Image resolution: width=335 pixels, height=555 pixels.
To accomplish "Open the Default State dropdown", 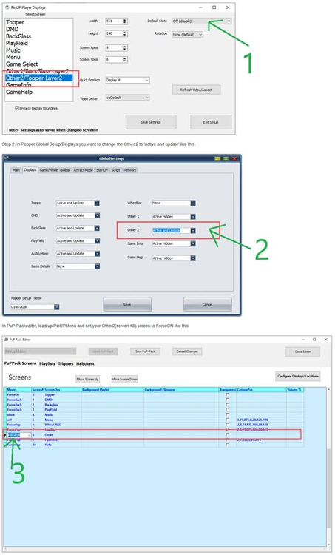I will [202, 21].
